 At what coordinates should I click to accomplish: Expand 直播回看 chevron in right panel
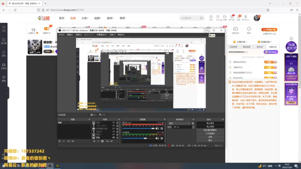point(271,42)
